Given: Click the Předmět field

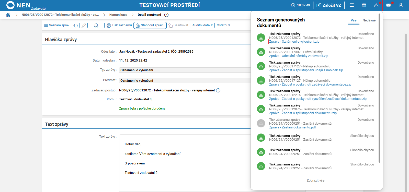Looking at the screenshot, I should (185, 81).
